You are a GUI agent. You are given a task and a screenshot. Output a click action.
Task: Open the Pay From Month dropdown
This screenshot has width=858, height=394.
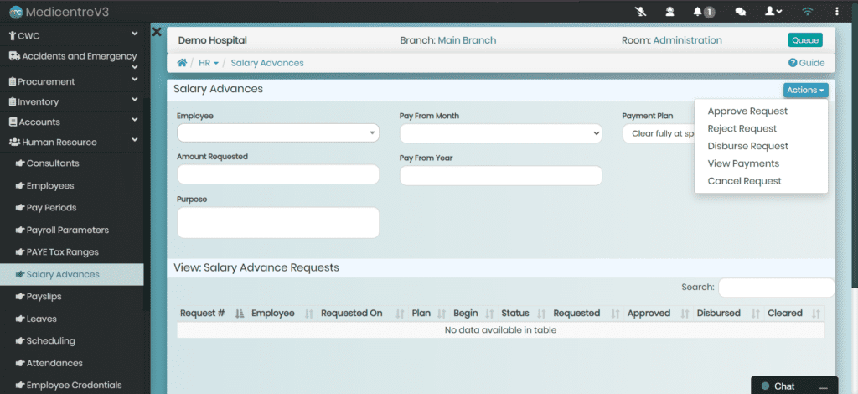pyautogui.click(x=501, y=133)
